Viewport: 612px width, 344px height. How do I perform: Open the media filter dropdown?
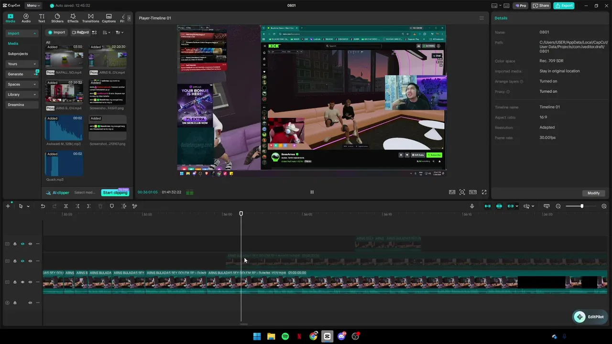click(x=119, y=32)
